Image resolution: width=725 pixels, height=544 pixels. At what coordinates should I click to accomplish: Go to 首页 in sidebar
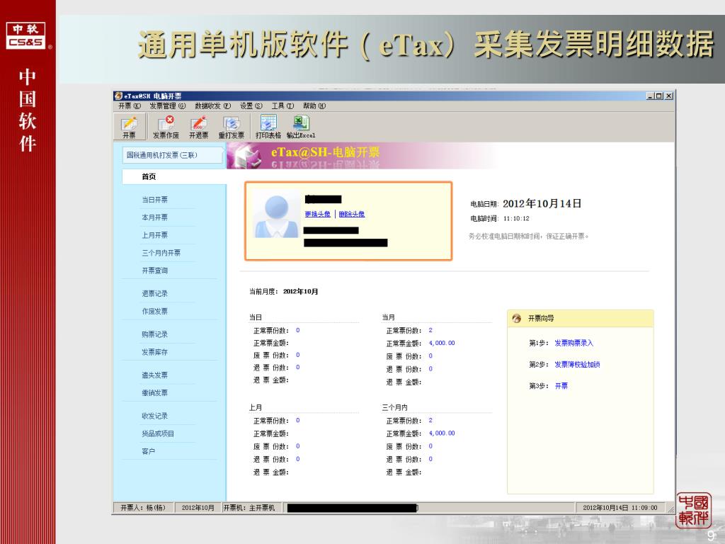149,176
